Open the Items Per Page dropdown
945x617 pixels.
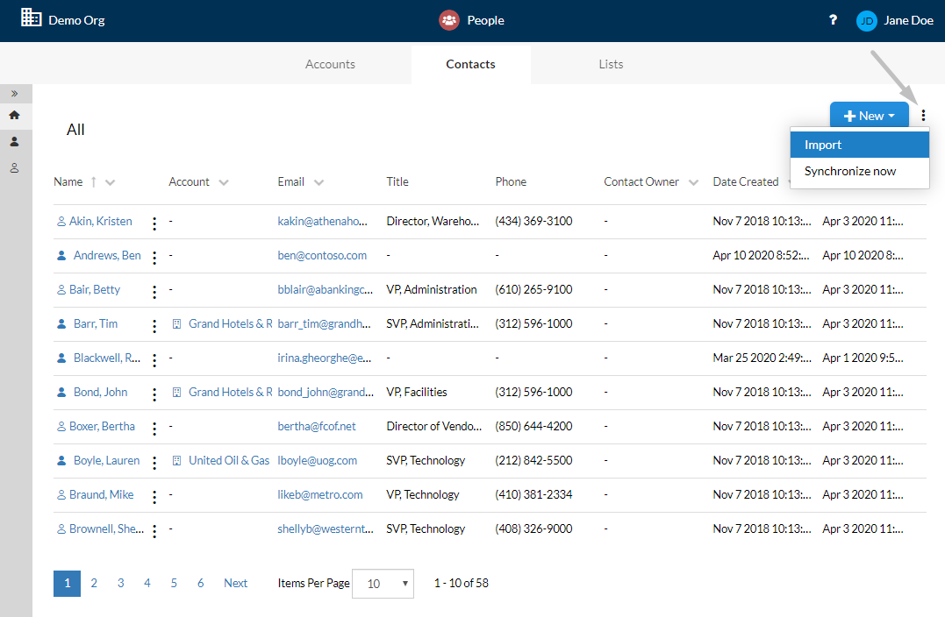tap(383, 584)
